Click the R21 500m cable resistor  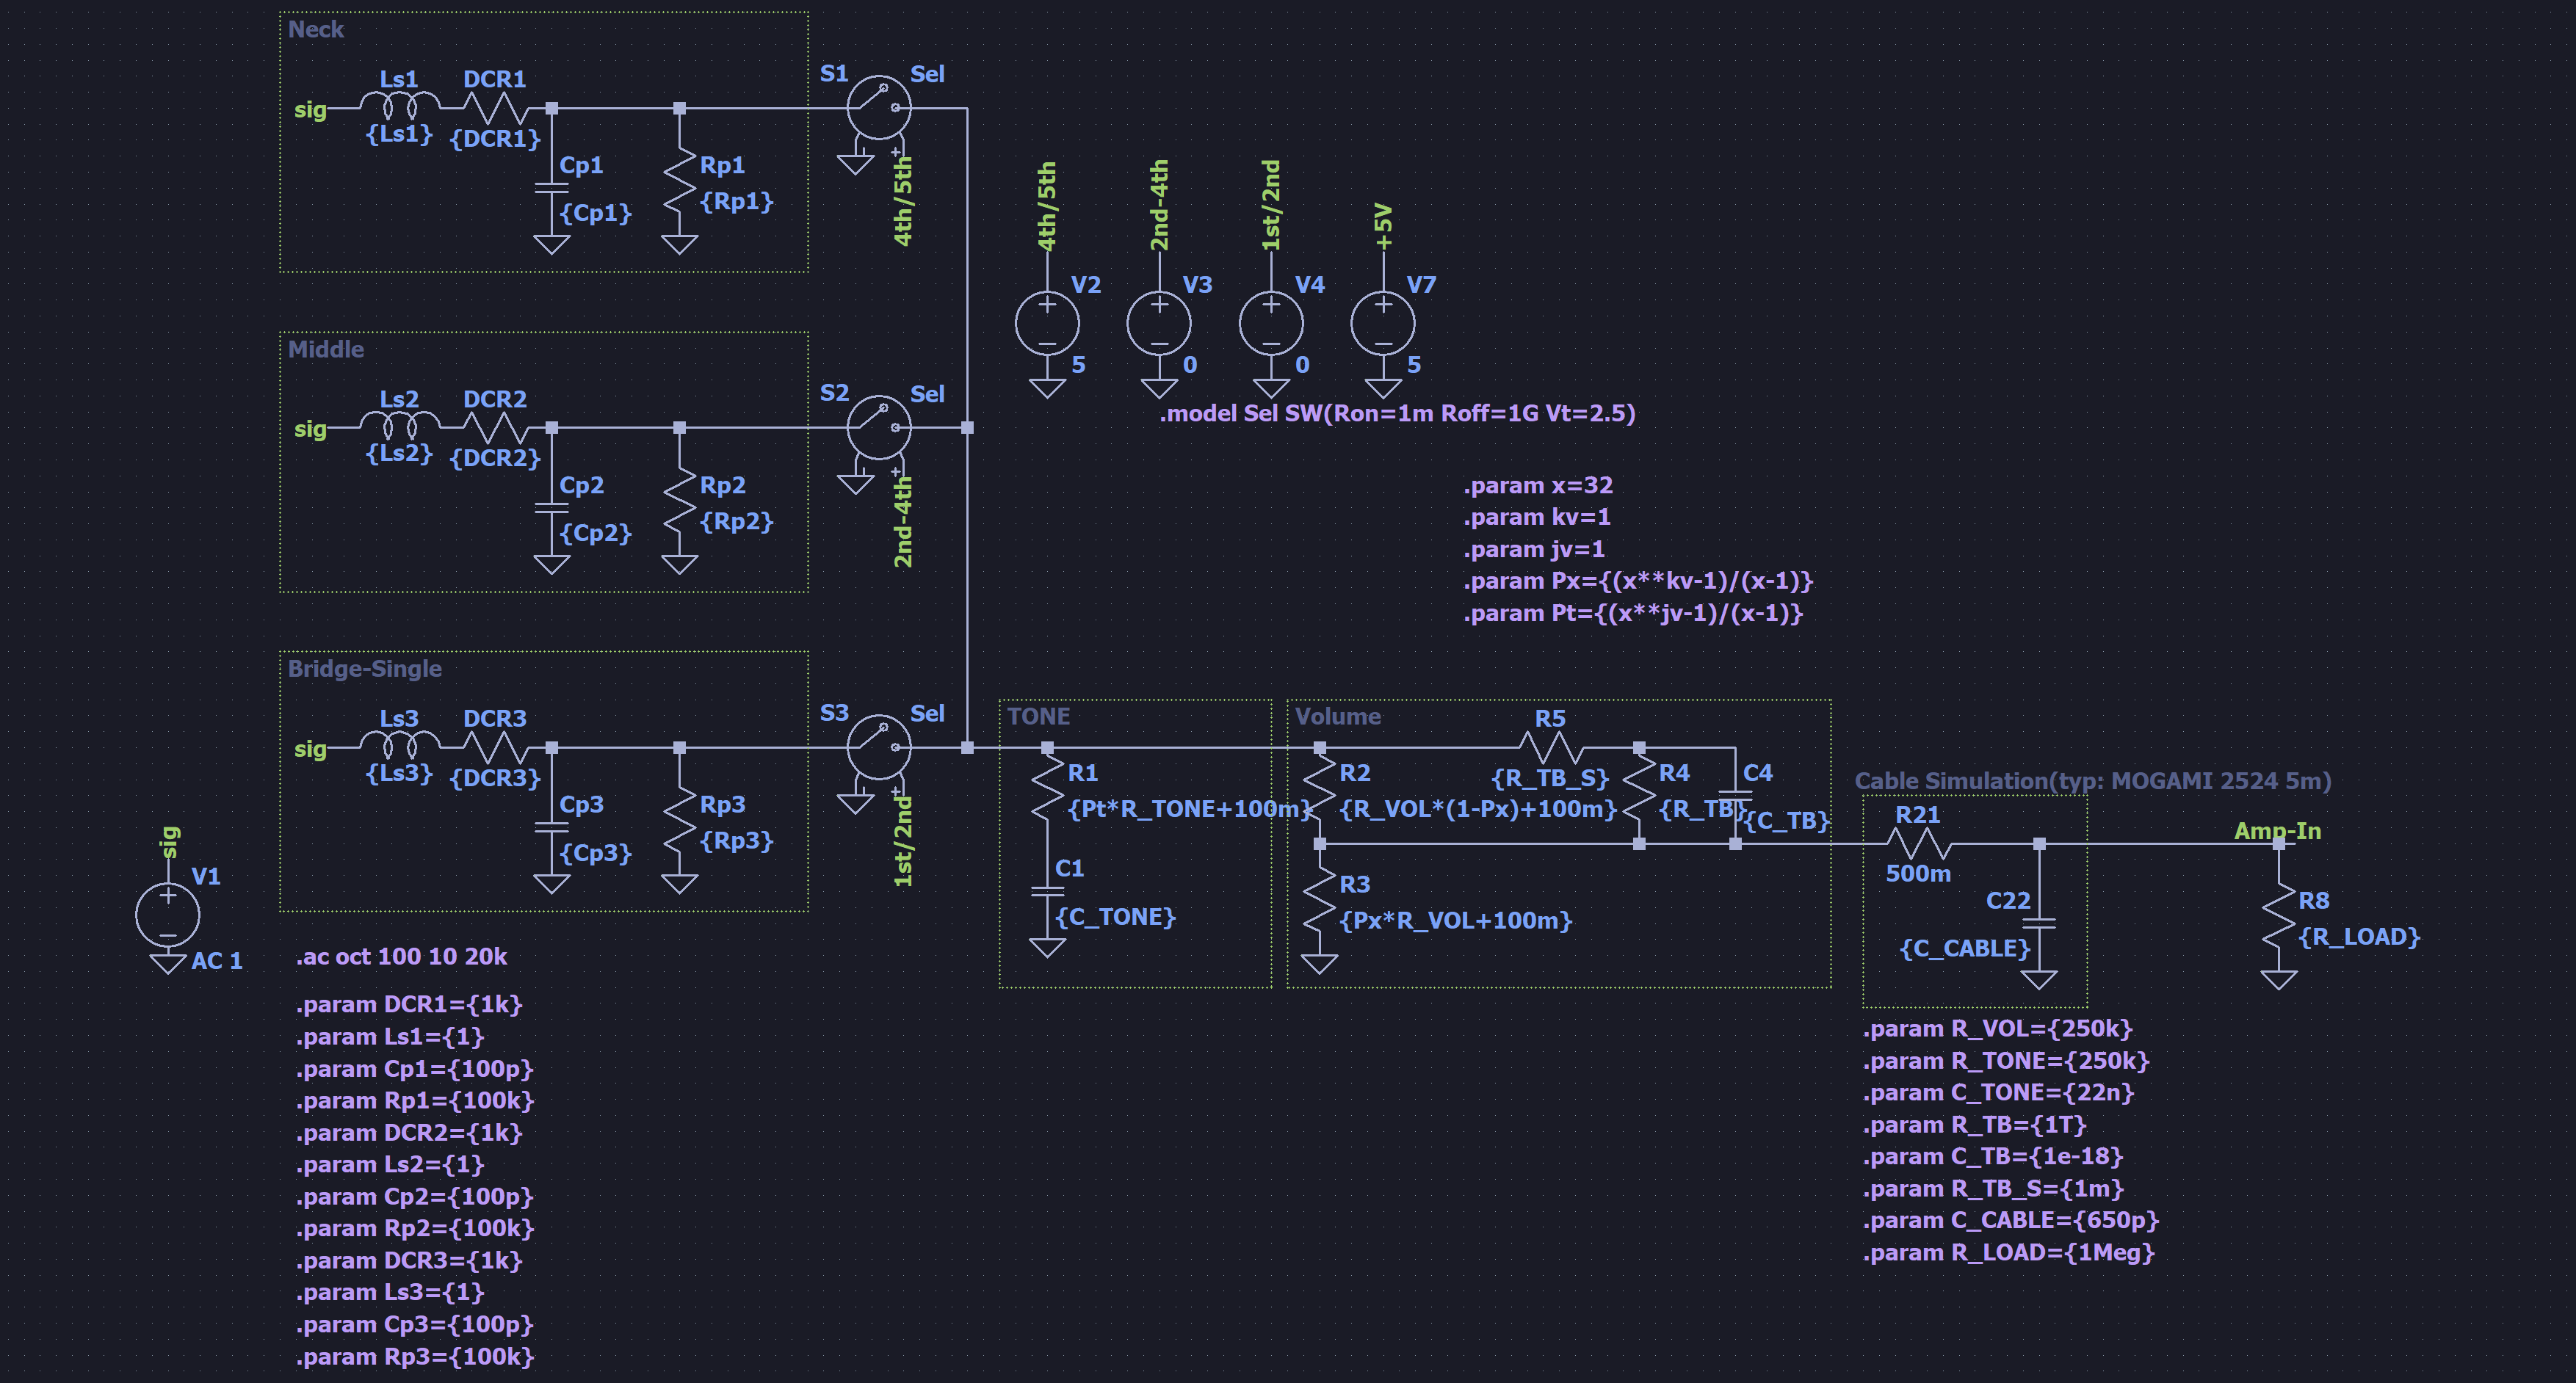pyautogui.click(x=1918, y=844)
